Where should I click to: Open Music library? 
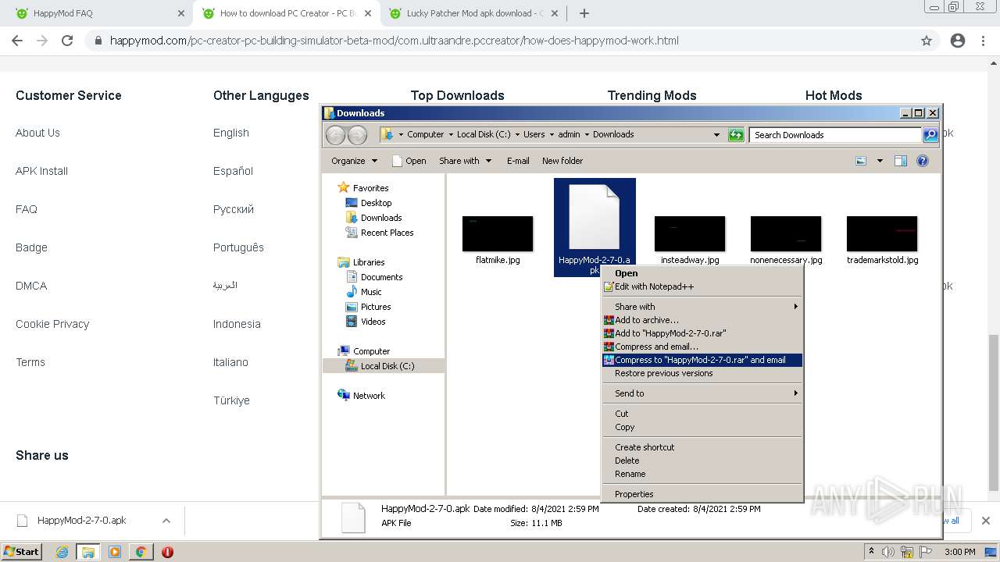pos(371,292)
